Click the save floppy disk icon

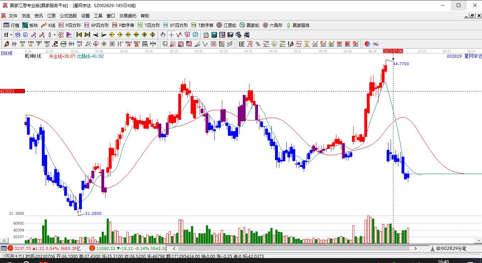click(x=230, y=35)
